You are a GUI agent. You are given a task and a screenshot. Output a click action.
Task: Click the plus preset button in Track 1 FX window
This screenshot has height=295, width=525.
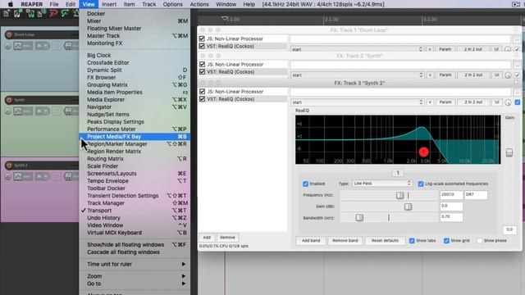430,49
